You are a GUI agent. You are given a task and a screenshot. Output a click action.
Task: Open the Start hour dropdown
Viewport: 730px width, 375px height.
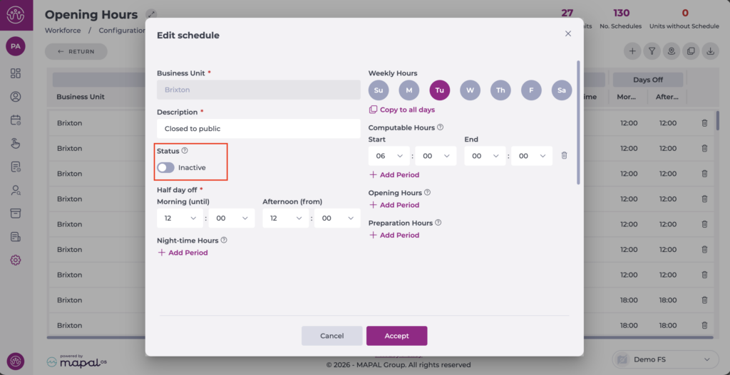389,156
